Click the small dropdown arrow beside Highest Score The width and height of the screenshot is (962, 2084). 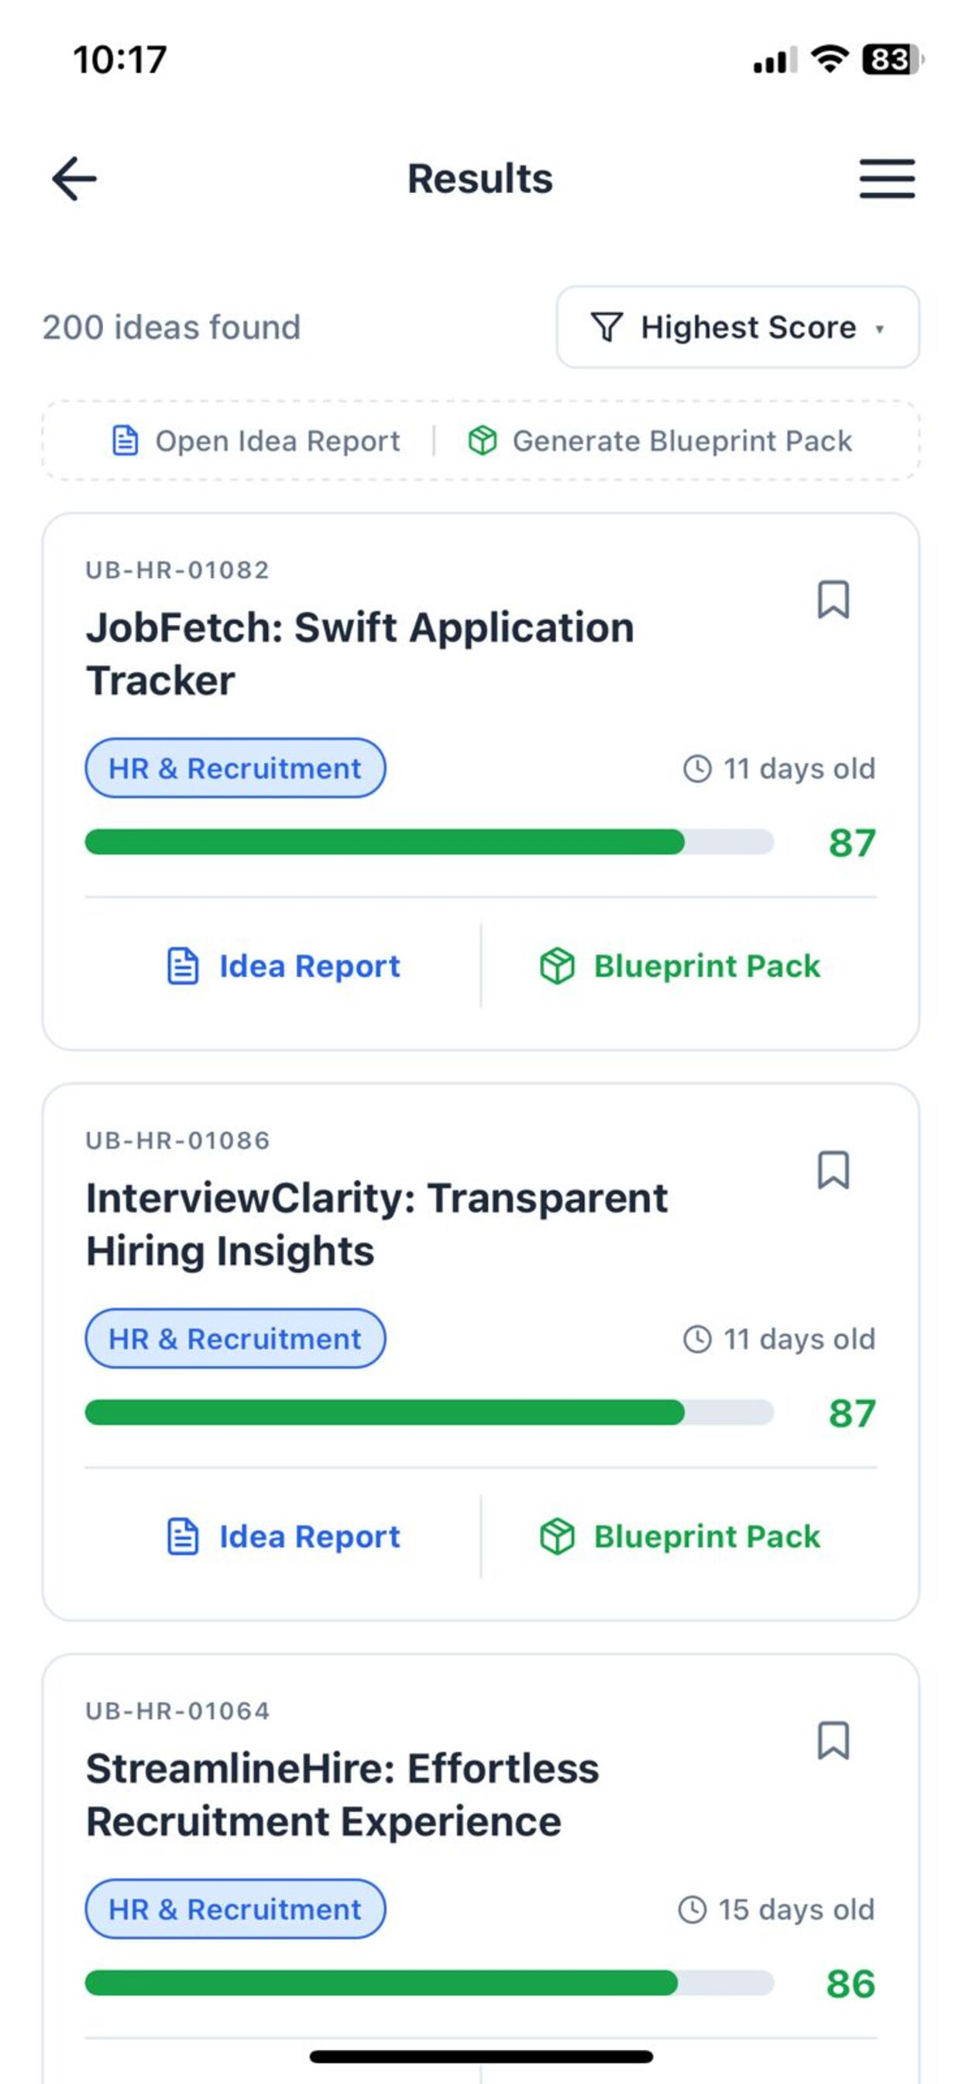click(880, 329)
